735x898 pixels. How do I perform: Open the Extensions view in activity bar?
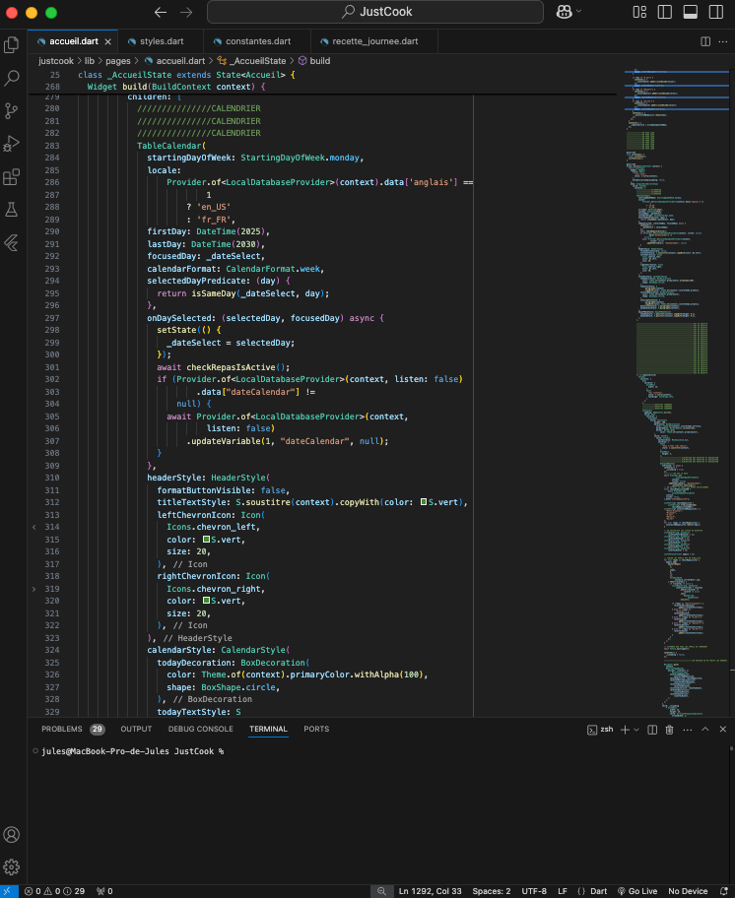(12, 177)
